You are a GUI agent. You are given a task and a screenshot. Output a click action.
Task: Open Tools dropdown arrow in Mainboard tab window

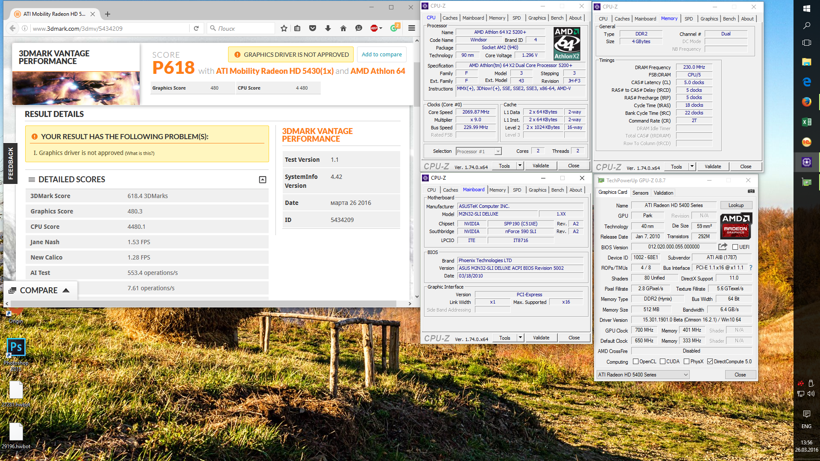(x=520, y=338)
